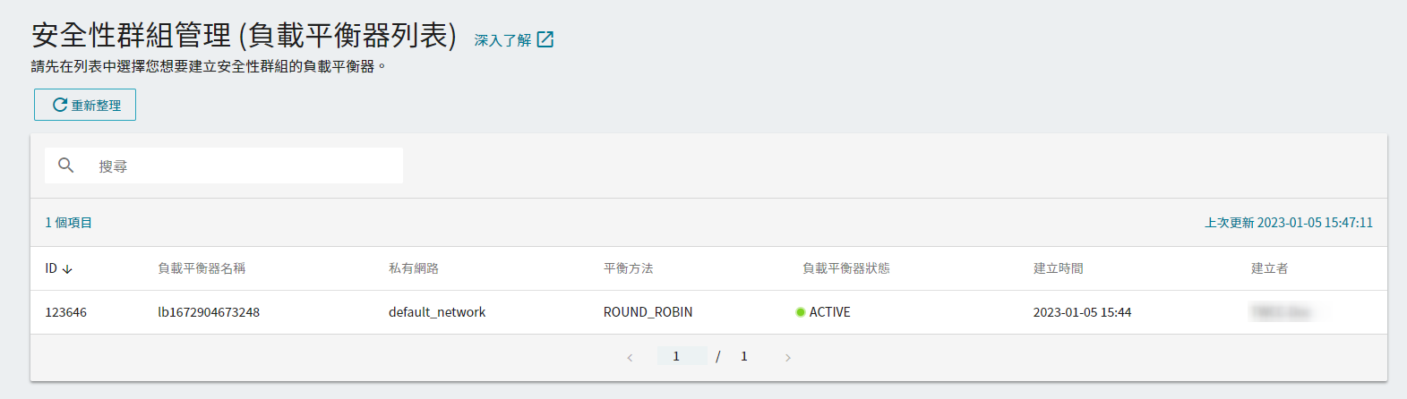
Task: Click the 負載平衡器狀態 column header
Action: (x=846, y=268)
